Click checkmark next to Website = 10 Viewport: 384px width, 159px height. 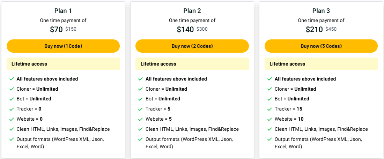pos(269,119)
